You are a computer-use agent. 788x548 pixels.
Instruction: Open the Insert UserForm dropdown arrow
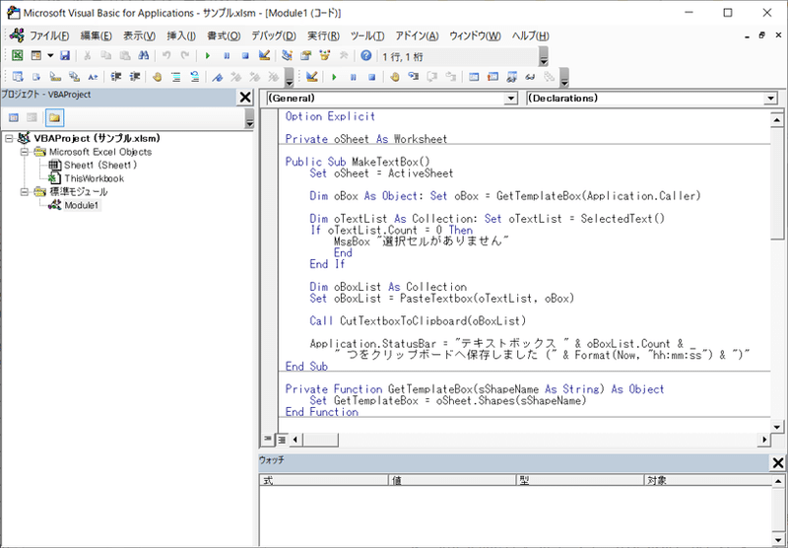[50, 56]
